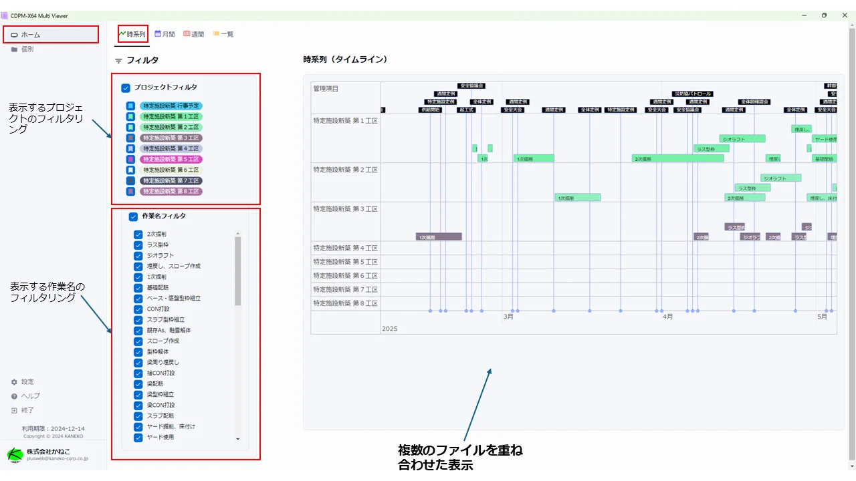Toggle bookmark icon for 特定施設新築 第１工区
Screen dimensions: 856x481
[x=131, y=116]
